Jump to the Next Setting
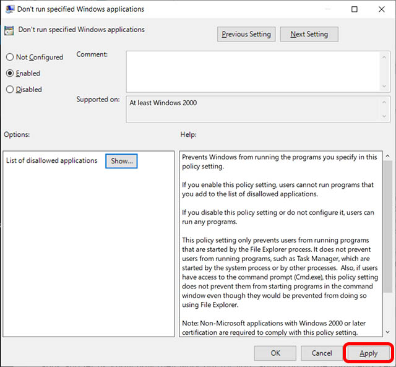The height and width of the screenshot is (367, 396). 309,34
